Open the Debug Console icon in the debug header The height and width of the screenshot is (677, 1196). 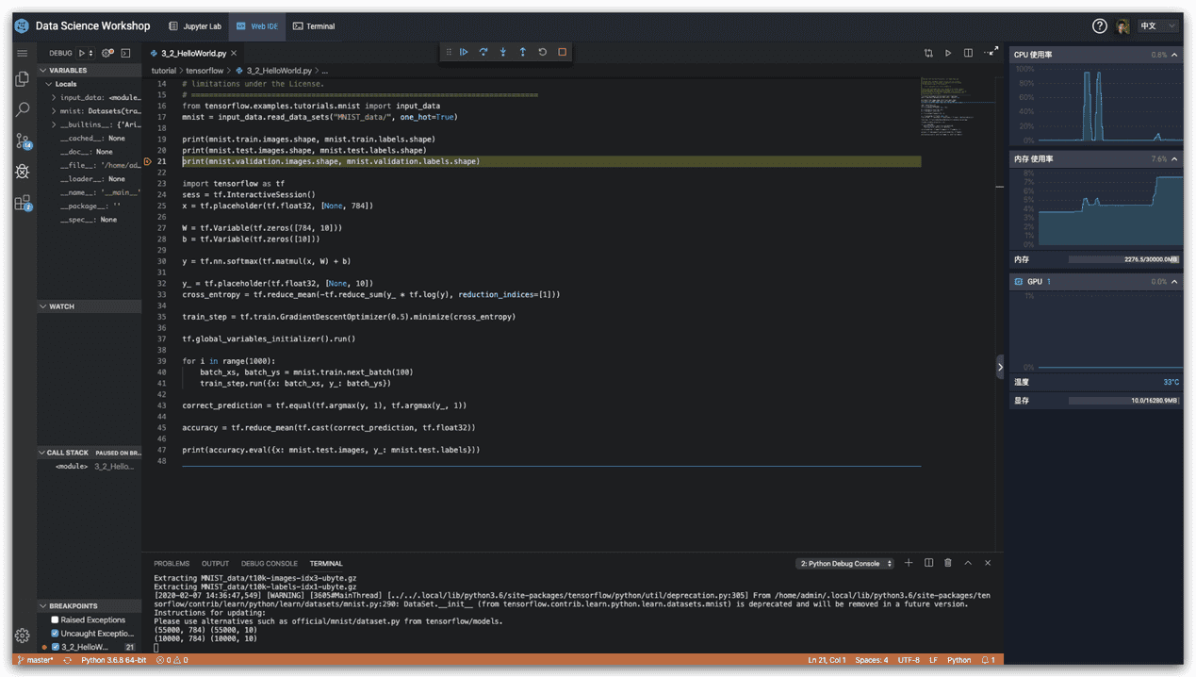pos(126,53)
